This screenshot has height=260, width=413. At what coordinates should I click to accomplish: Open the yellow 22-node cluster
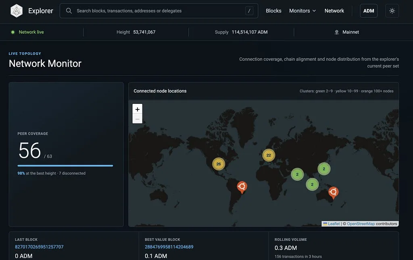pos(269,155)
